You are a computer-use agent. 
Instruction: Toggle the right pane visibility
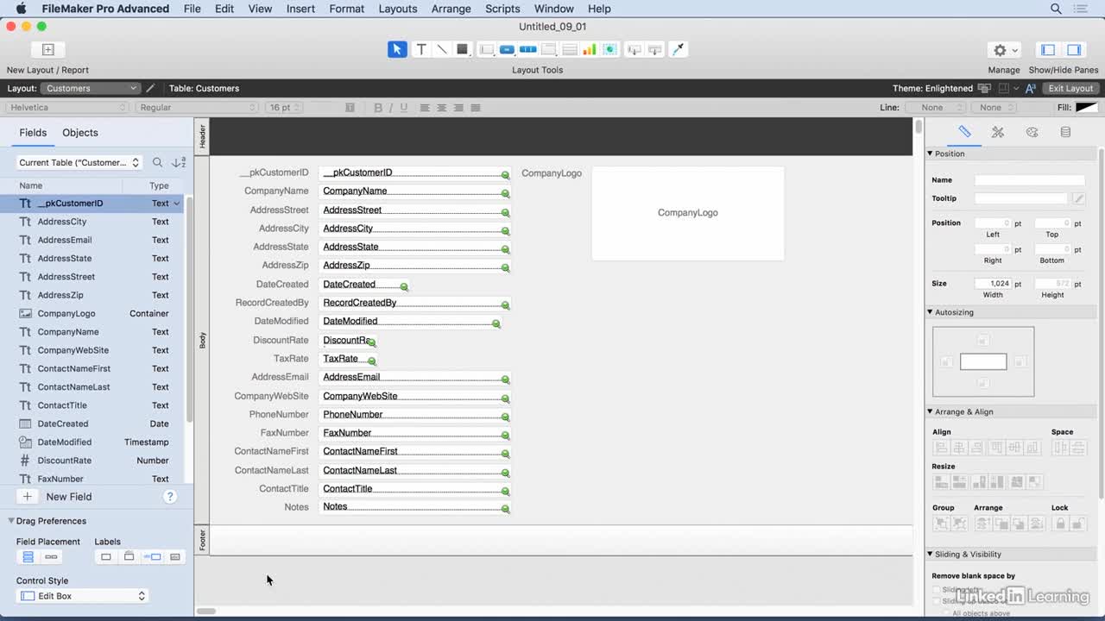click(1074, 50)
